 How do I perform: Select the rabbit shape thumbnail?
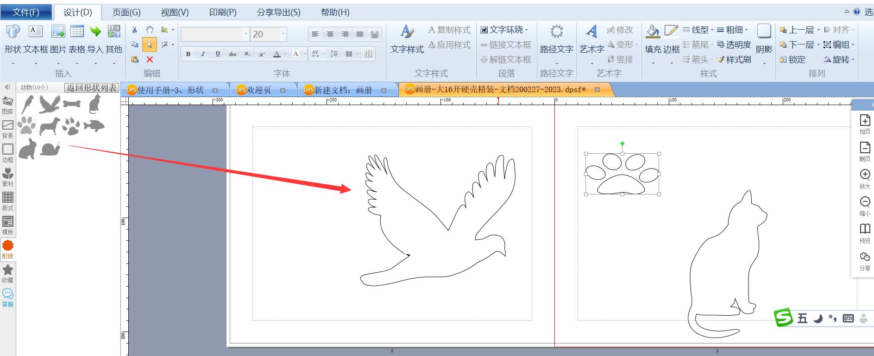[27, 148]
